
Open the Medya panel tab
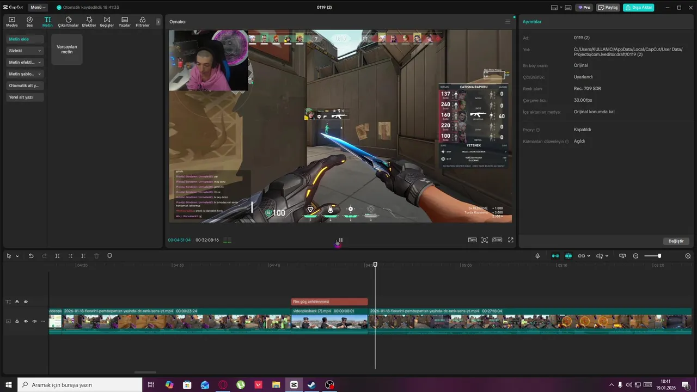coord(11,22)
